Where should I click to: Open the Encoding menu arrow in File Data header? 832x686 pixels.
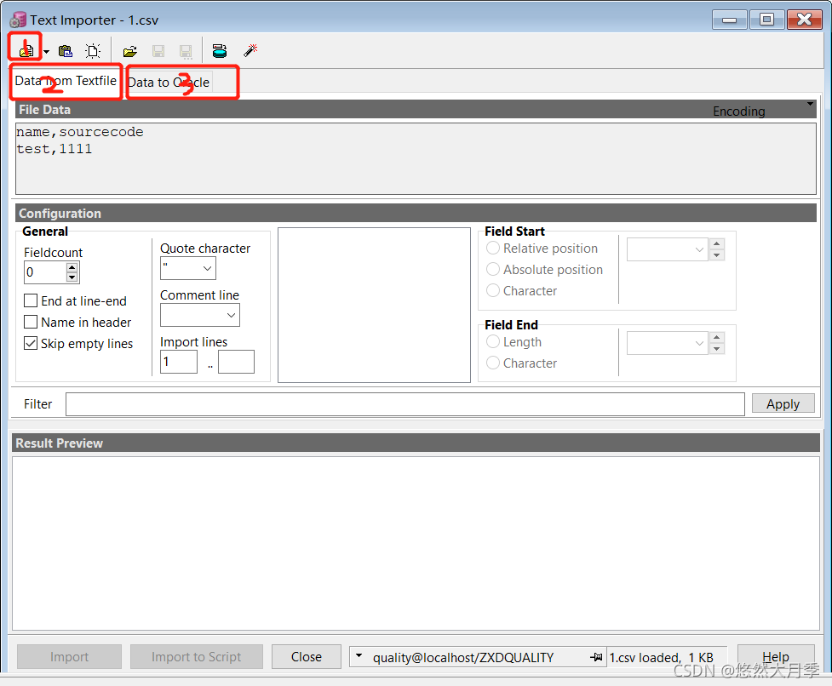point(810,104)
